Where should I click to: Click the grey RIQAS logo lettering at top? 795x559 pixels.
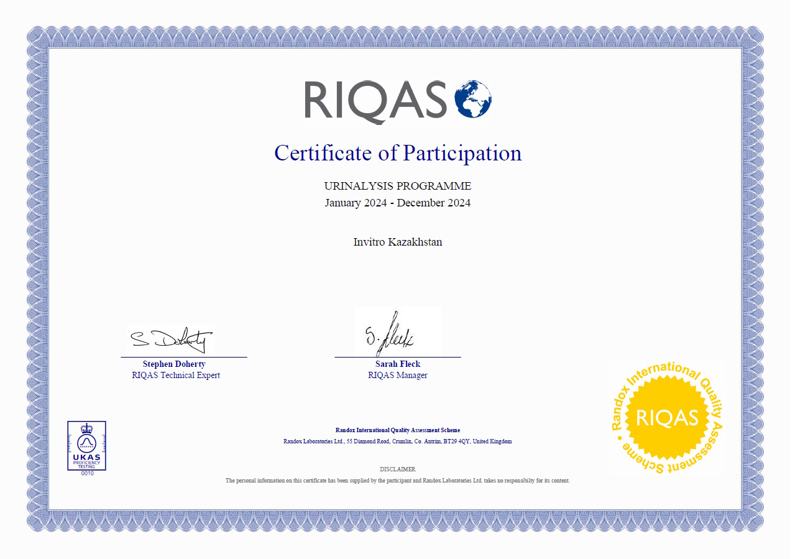(x=375, y=100)
